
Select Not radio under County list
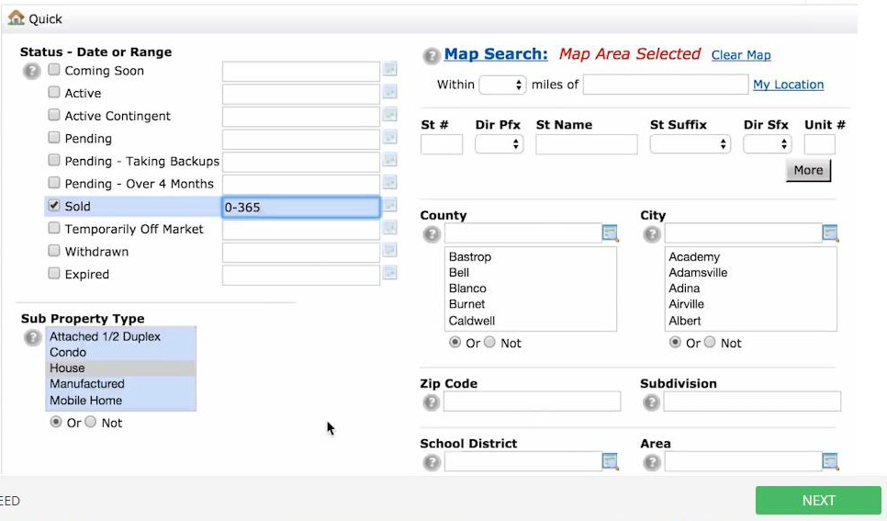click(x=490, y=342)
